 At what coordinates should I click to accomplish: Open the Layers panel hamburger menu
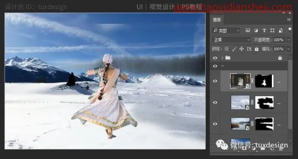pos(289,20)
